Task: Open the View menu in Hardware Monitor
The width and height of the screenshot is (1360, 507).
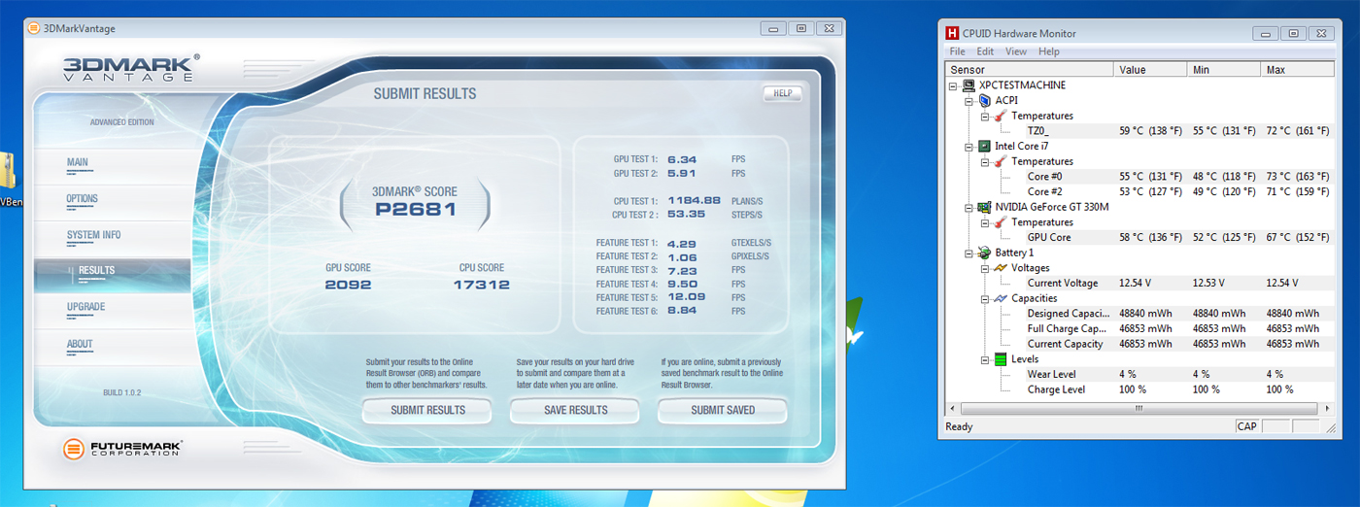Action: pos(1016,51)
